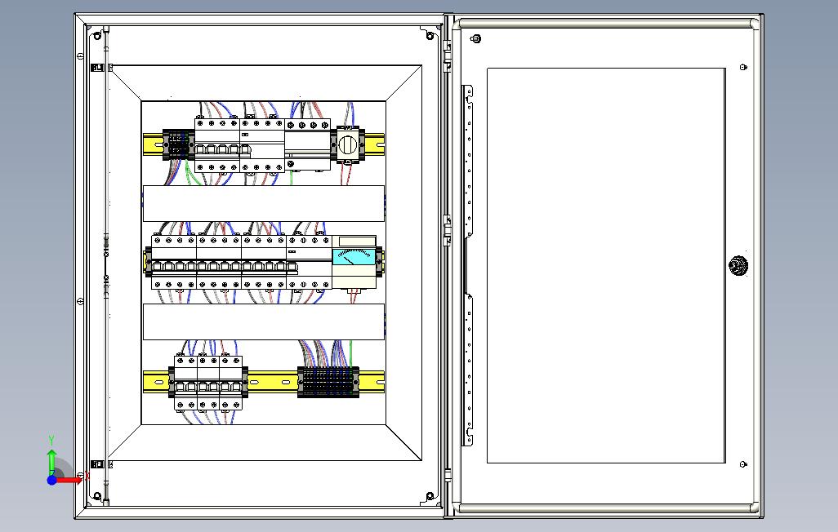Screen dimensions: 838x532
Task: Click the red X-axis arrow of the triad
Action: (70, 481)
